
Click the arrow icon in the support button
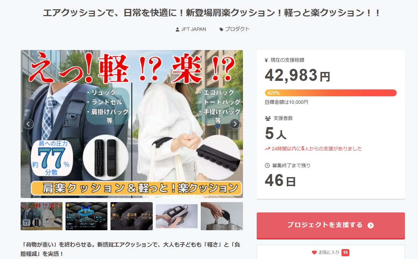pos(371,225)
